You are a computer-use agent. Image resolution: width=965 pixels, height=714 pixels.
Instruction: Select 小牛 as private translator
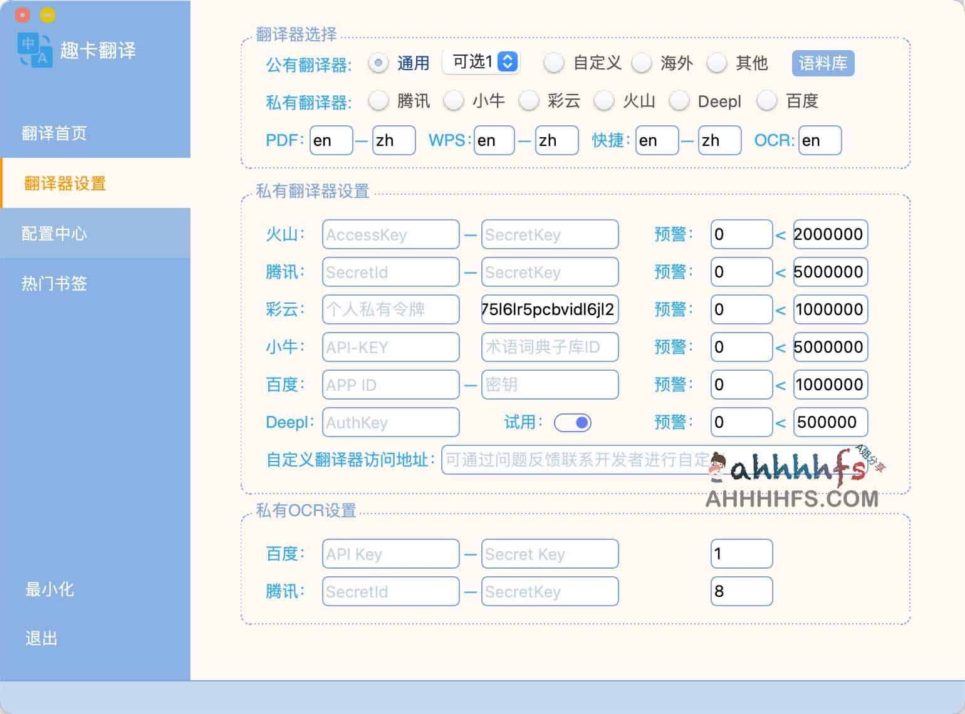click(454, 101)
